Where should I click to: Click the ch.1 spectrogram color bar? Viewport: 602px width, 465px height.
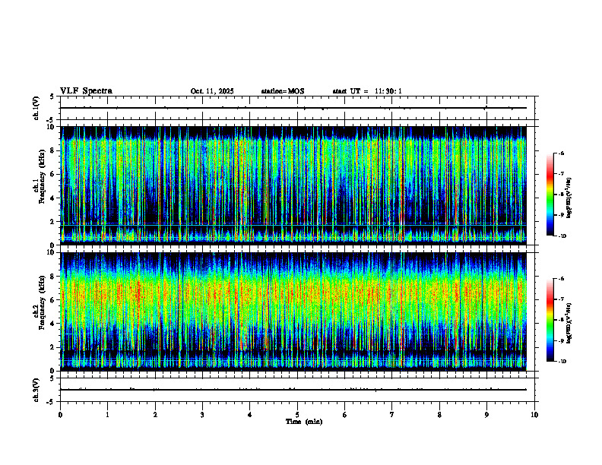[x=550, y=195]
